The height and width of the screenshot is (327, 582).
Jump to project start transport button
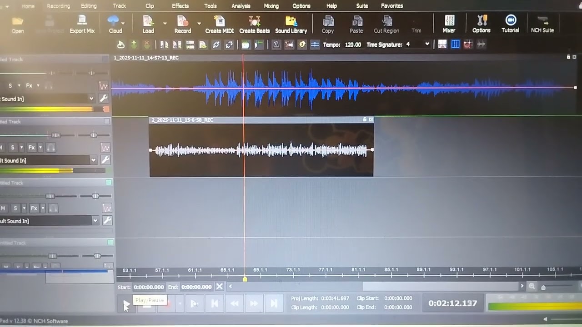[x=214, y=303]
